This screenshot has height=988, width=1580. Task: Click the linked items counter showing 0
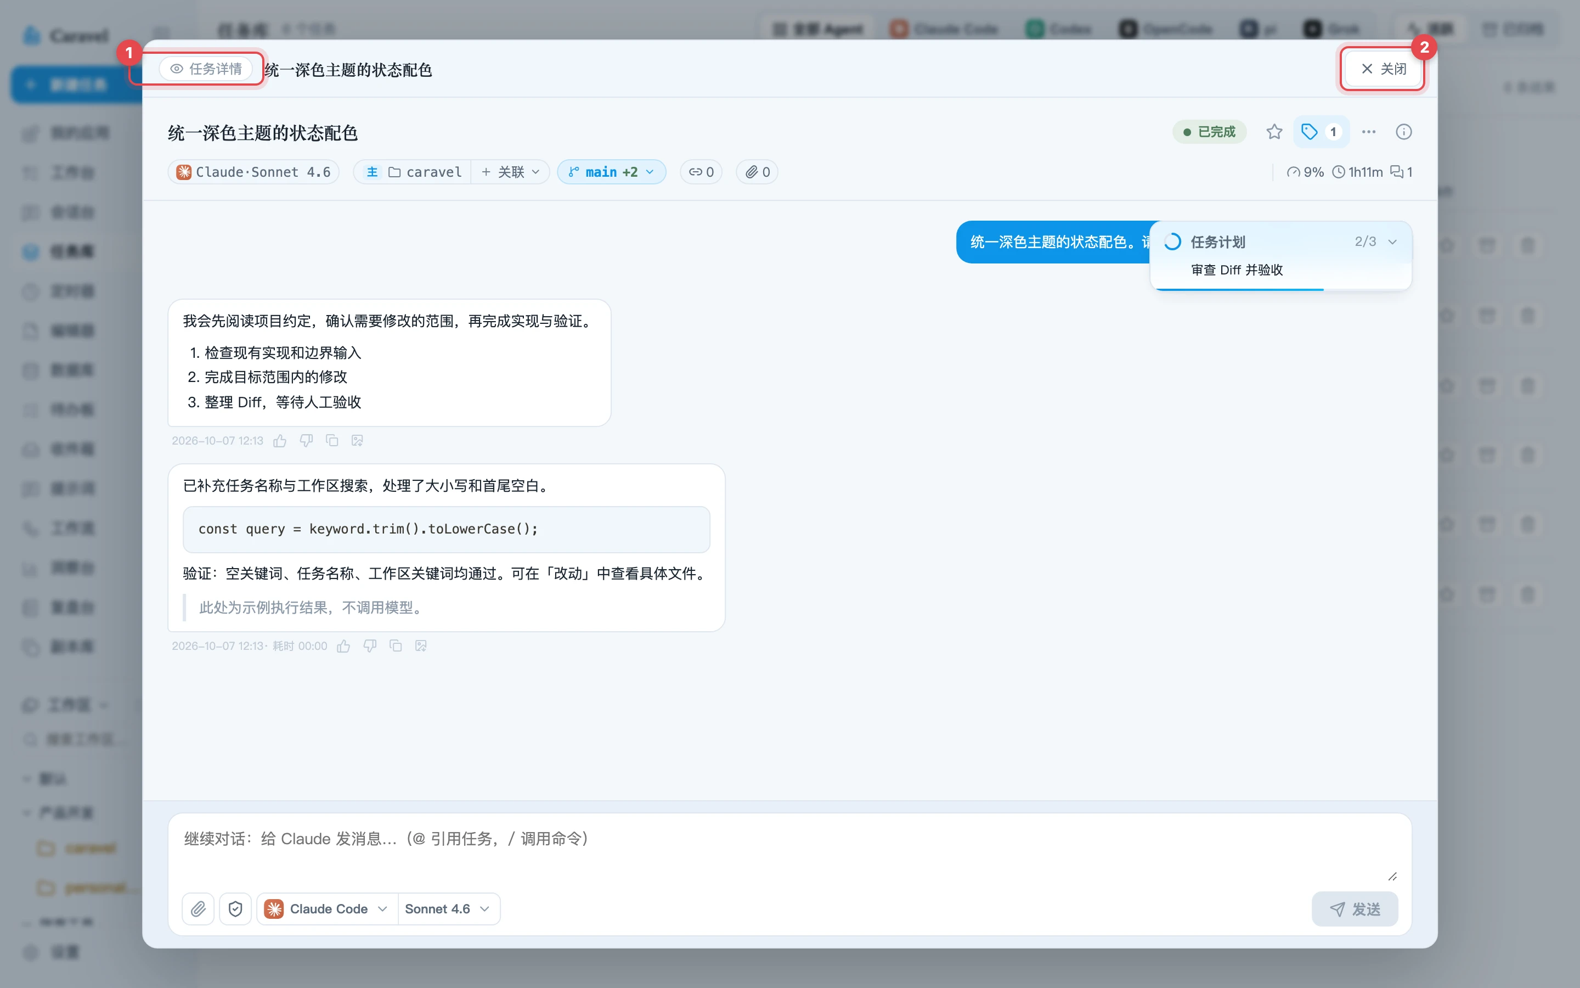pos(701,172)
